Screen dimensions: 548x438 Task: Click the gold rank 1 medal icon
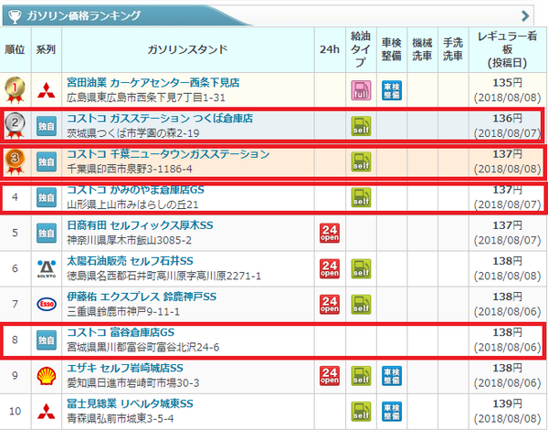coord(15,90)
